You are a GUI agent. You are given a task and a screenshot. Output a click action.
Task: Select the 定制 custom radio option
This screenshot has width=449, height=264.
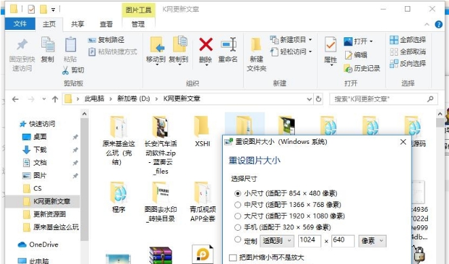[238, 240]
